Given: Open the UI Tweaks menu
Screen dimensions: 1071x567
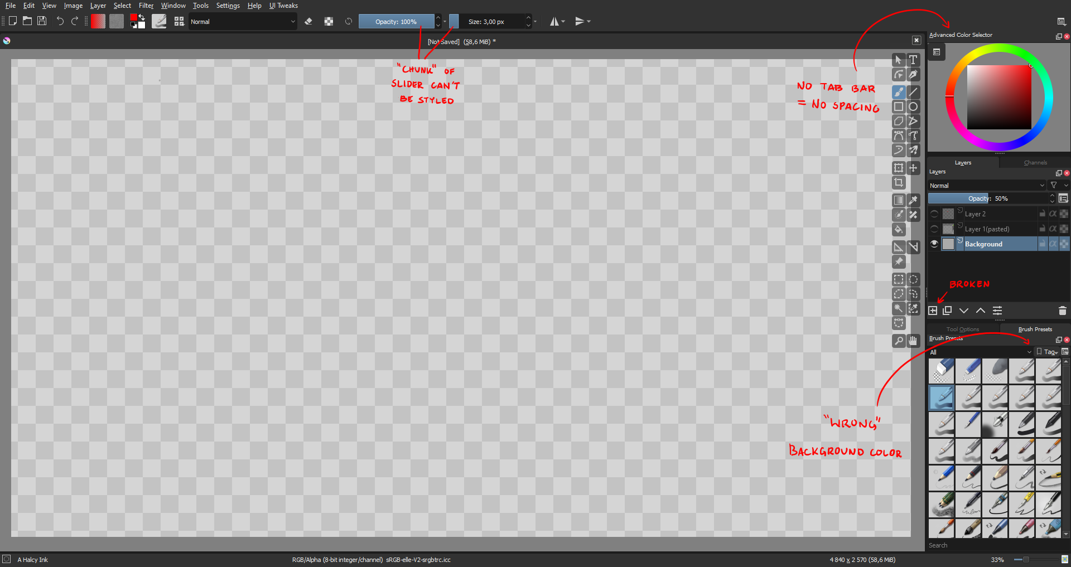Looking at the screenshot, I should tap(283, 6).
